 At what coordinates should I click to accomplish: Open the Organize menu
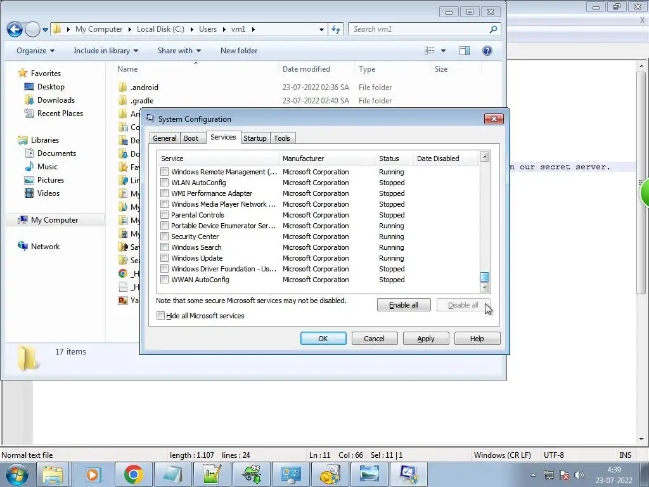coord(35,51)
